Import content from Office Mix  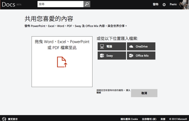tap(141, 56)
